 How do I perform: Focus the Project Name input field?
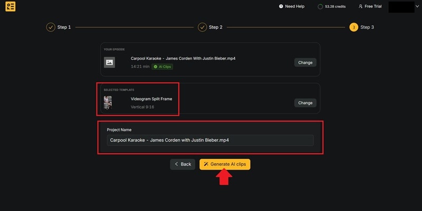tap(210, 140)
